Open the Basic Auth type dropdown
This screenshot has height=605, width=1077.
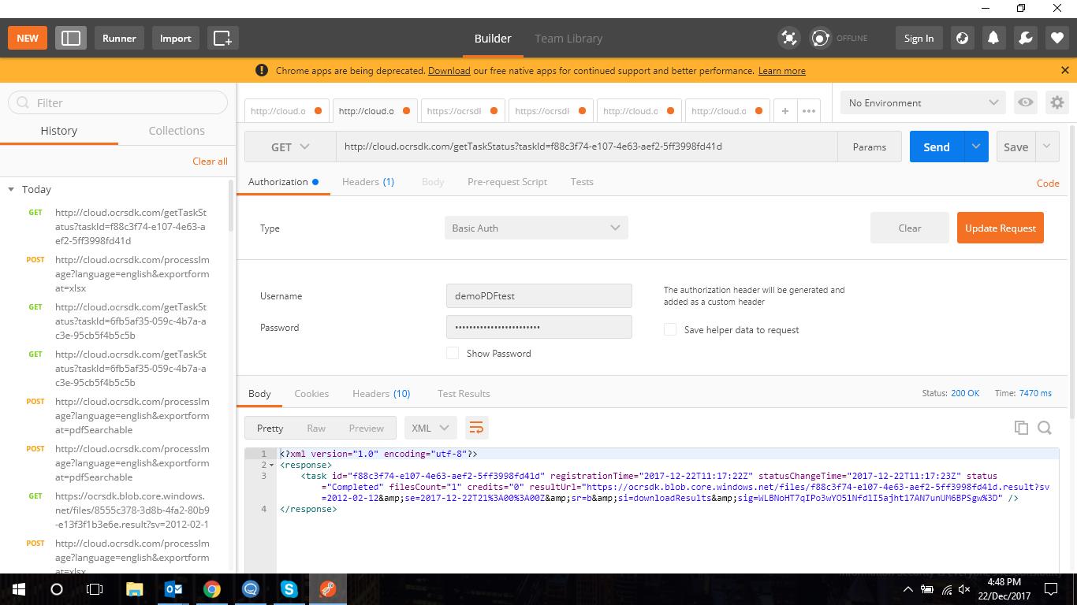coord(536,228)
